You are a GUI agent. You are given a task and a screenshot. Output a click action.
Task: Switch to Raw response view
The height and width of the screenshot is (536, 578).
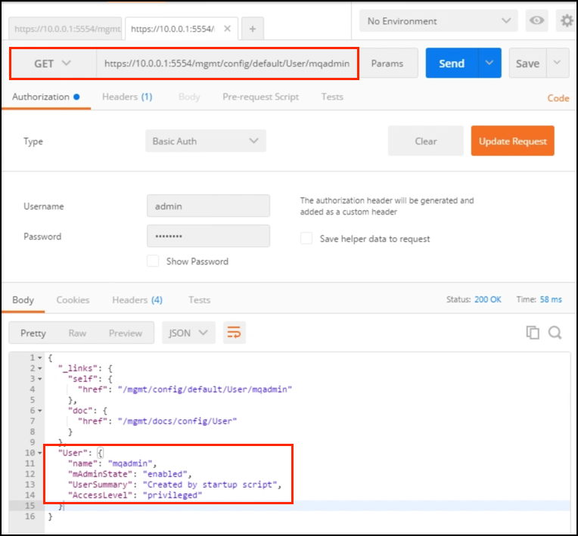click(x=77, y=333)
